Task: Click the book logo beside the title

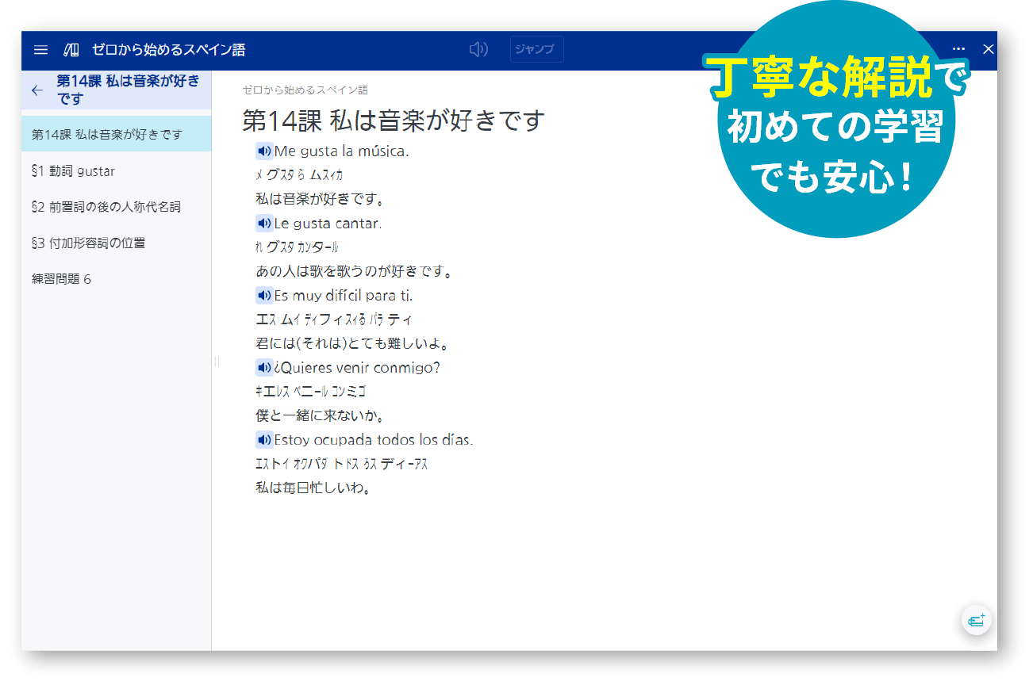Action: (x=70, y=49)
